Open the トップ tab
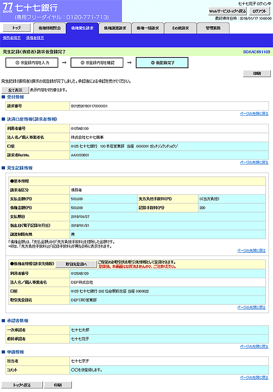Screen dimensions: 273x392 tap(16, 28)
